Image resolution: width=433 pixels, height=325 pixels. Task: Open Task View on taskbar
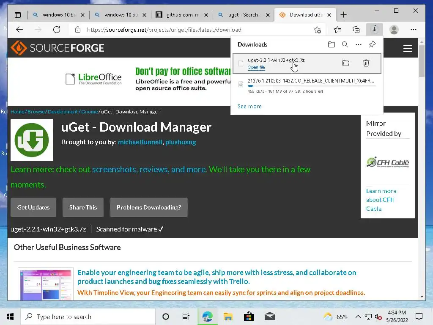[186, 317]
